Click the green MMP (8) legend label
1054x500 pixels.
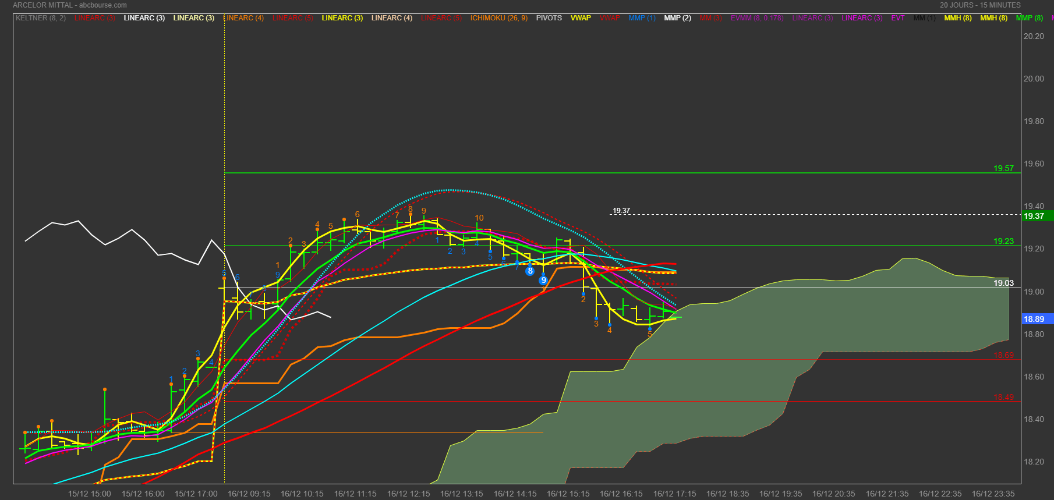[x=1029, y=18]
